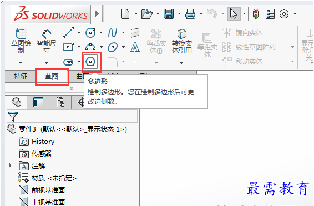Click 剪裁实体 trim entities
Screen dimensions: 314x206
[156, 41]
